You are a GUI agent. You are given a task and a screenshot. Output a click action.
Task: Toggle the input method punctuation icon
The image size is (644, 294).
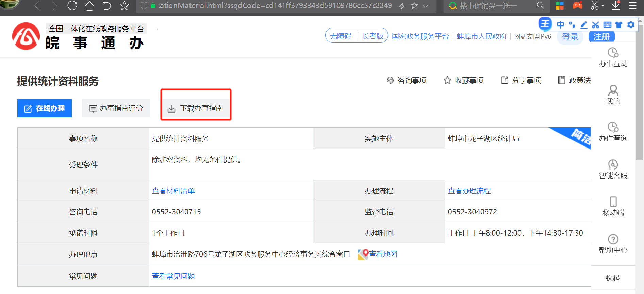[x=572, y=25]
